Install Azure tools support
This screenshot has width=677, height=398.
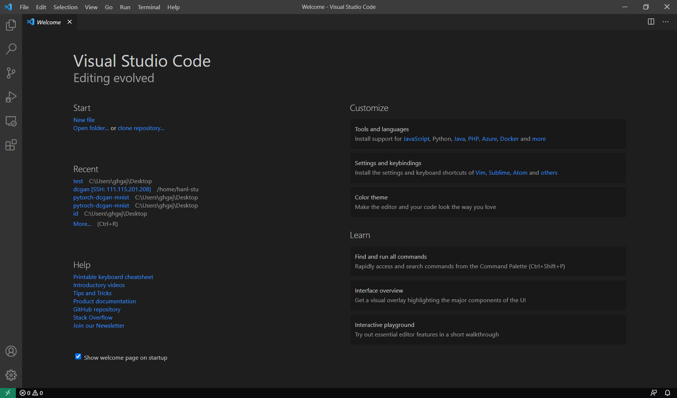[x=490, y=139]
